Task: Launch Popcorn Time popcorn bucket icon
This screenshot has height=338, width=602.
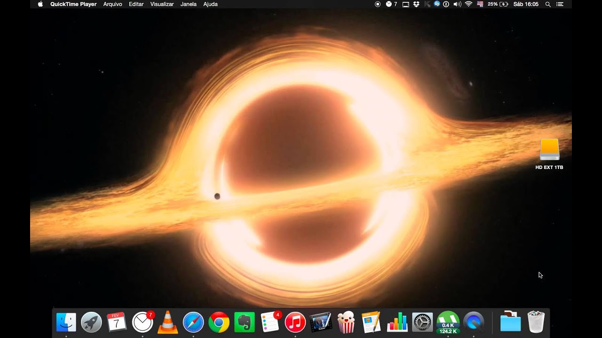Action: click(x=346, y=323)
